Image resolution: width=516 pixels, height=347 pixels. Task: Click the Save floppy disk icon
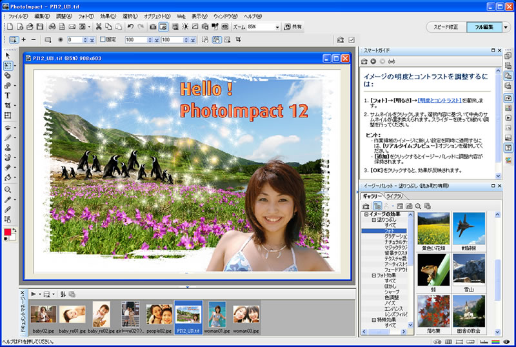40,26
